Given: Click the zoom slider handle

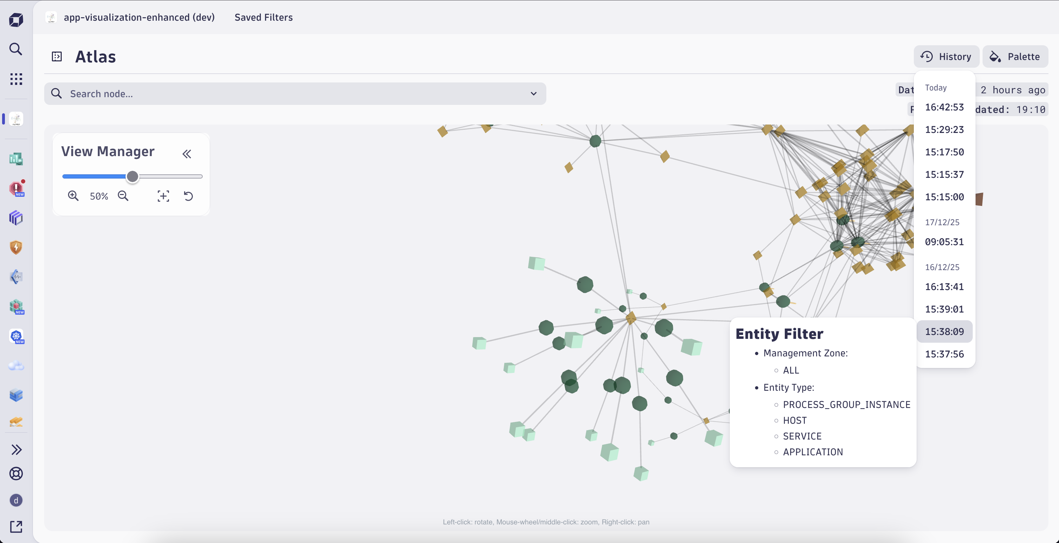Looking at the screenshot, I should (133, 176).
